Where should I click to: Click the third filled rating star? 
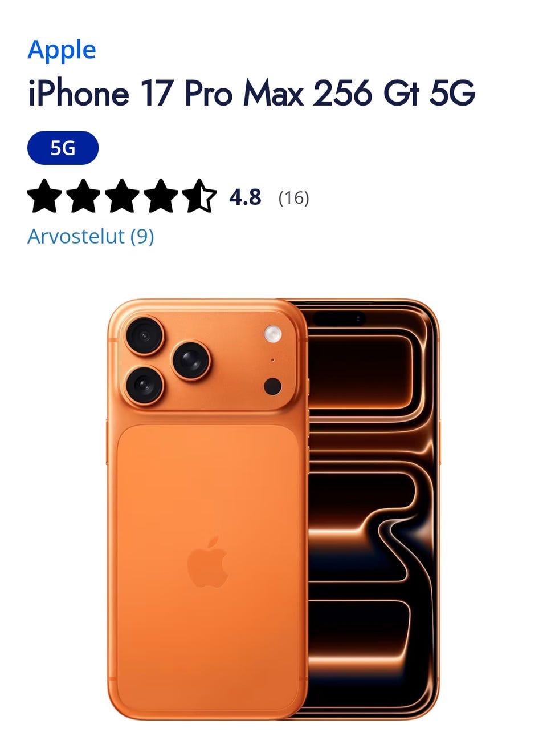pyautogui.click(x=122, y=196)
